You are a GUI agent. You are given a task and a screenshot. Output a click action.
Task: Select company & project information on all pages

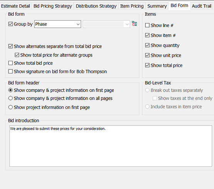[10, 98]
